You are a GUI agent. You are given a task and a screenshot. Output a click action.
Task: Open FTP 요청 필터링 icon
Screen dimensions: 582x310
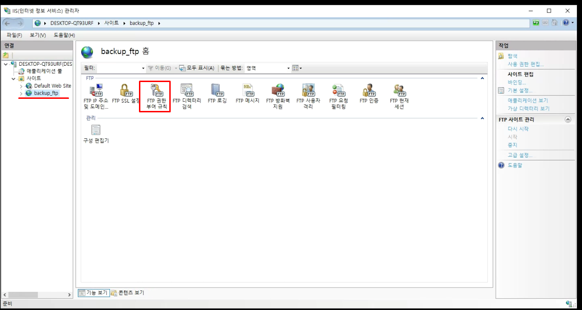click(339, 96)
